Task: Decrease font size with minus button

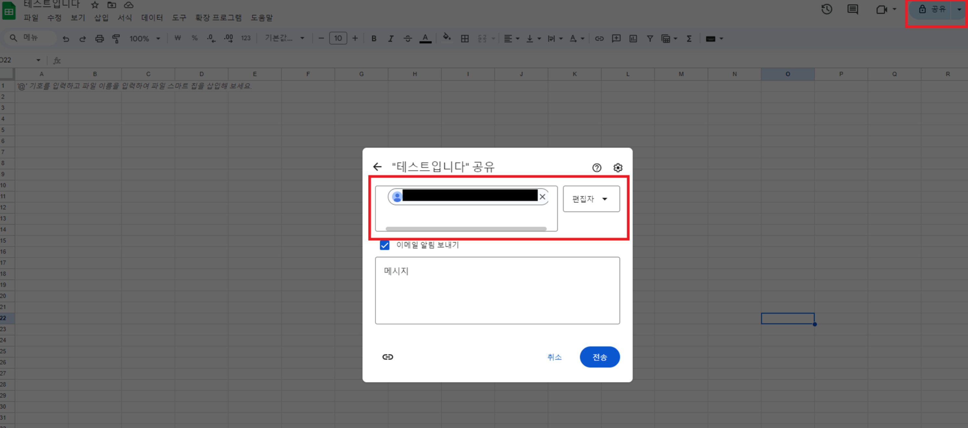Action: pyautogui.click(x=321, y=38)
